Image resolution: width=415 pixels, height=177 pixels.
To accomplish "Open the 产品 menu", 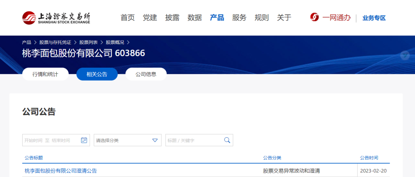I will pos(217,18).
